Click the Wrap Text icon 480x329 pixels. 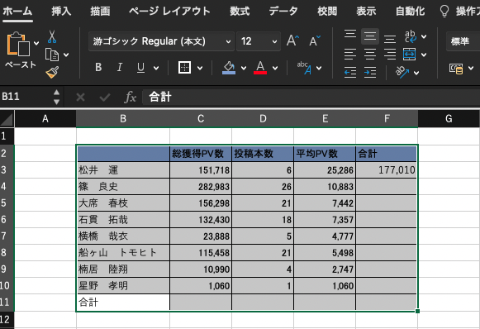point(411,36)
